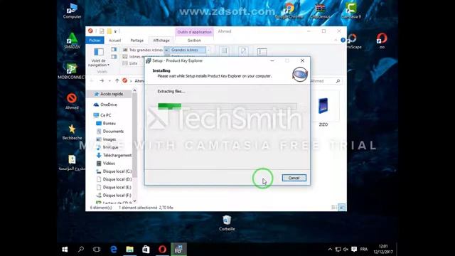Viewport: 455px width, 256px height.
Task: Open Volet de navigation dropdown
Action: tap(99, 58)
